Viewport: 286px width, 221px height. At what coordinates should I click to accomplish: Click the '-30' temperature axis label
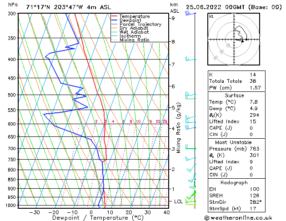point(35,212)
